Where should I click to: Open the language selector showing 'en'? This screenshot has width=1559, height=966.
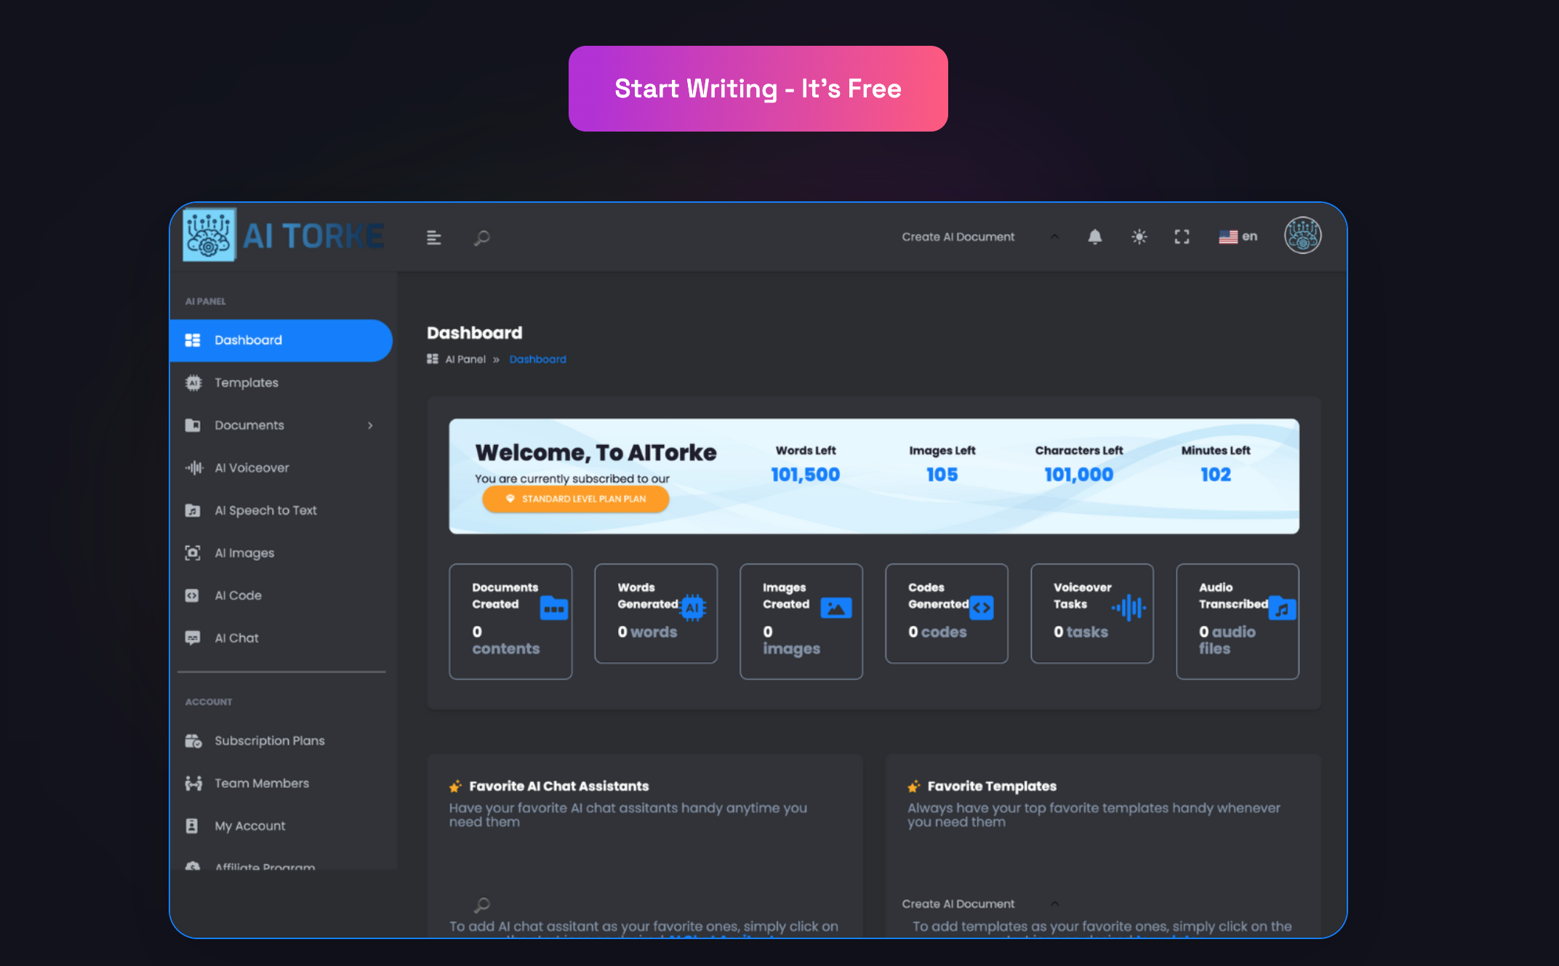(1238, 236)
